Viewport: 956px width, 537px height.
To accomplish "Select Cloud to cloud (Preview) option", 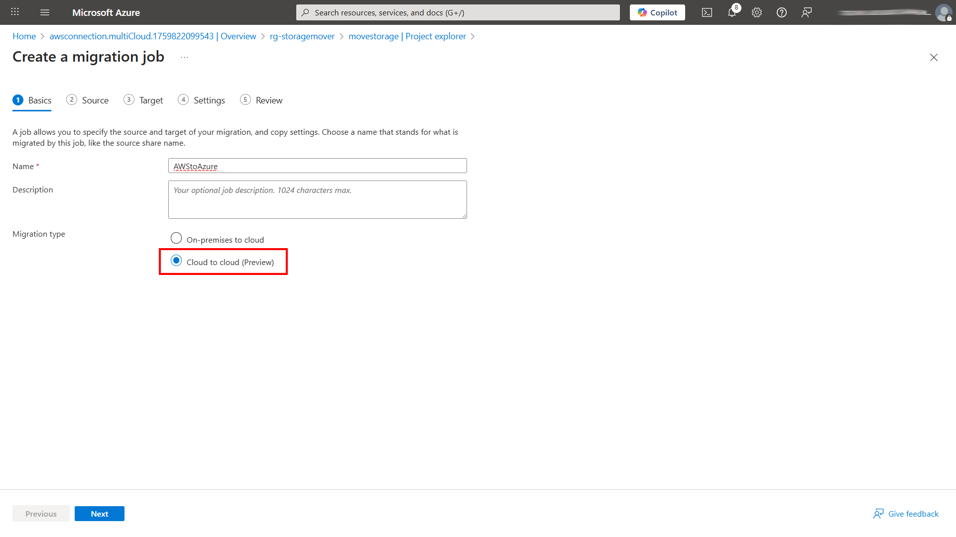I will pyautogui.click(x=176, y=260).
